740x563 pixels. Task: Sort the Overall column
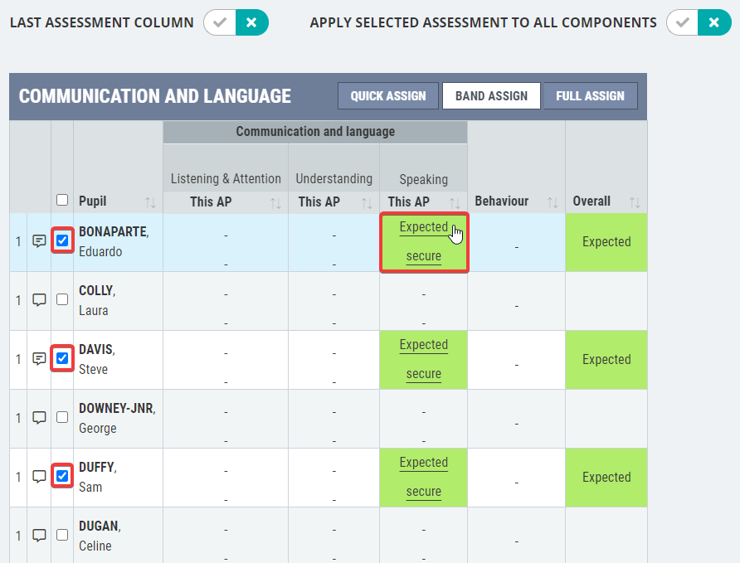[635, 203]
